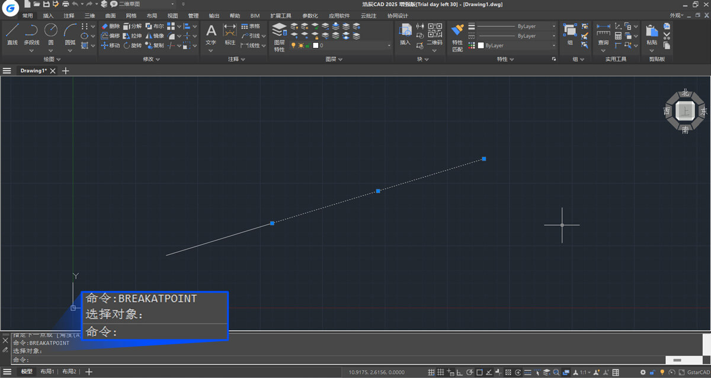Select the Line (直线) drawing tool

pos(12,34)
